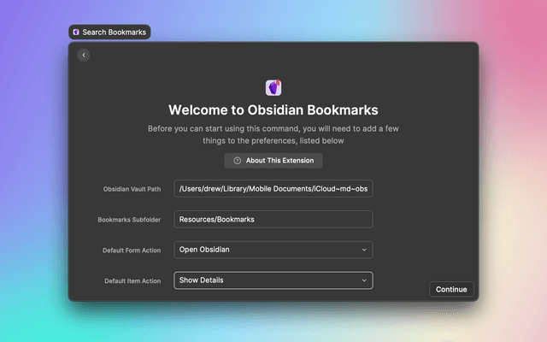
Task: Open the About This Extension page
Action: [x=273, y=161]
